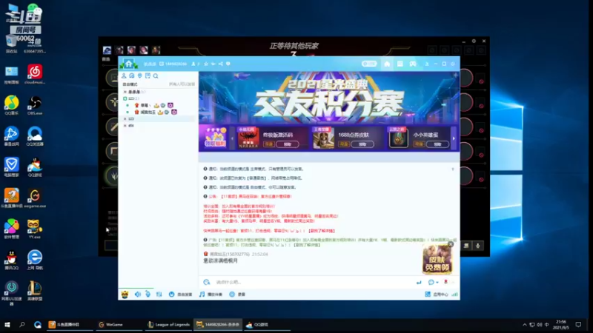Click the taskbar search magnifier
Screen dimensions: 593x333
[22, 324]
